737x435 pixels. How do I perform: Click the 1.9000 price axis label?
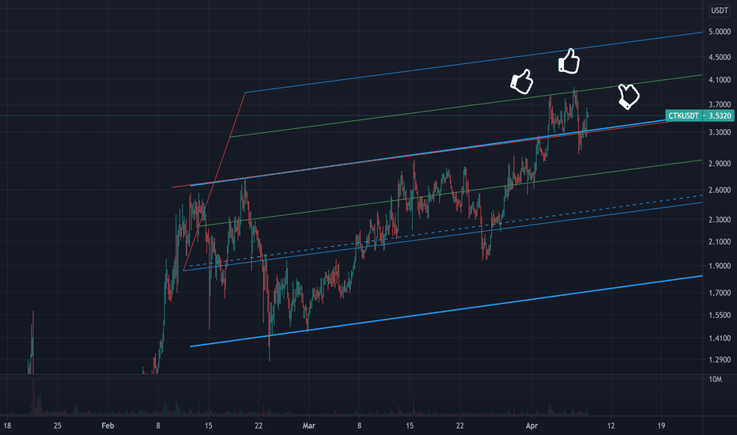[x=720, y=267]
